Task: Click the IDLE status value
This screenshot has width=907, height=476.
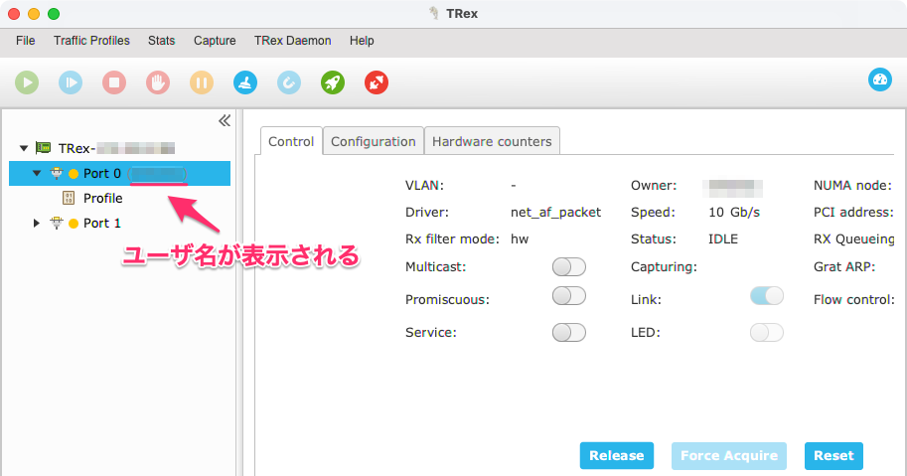Action: point(723,238)
